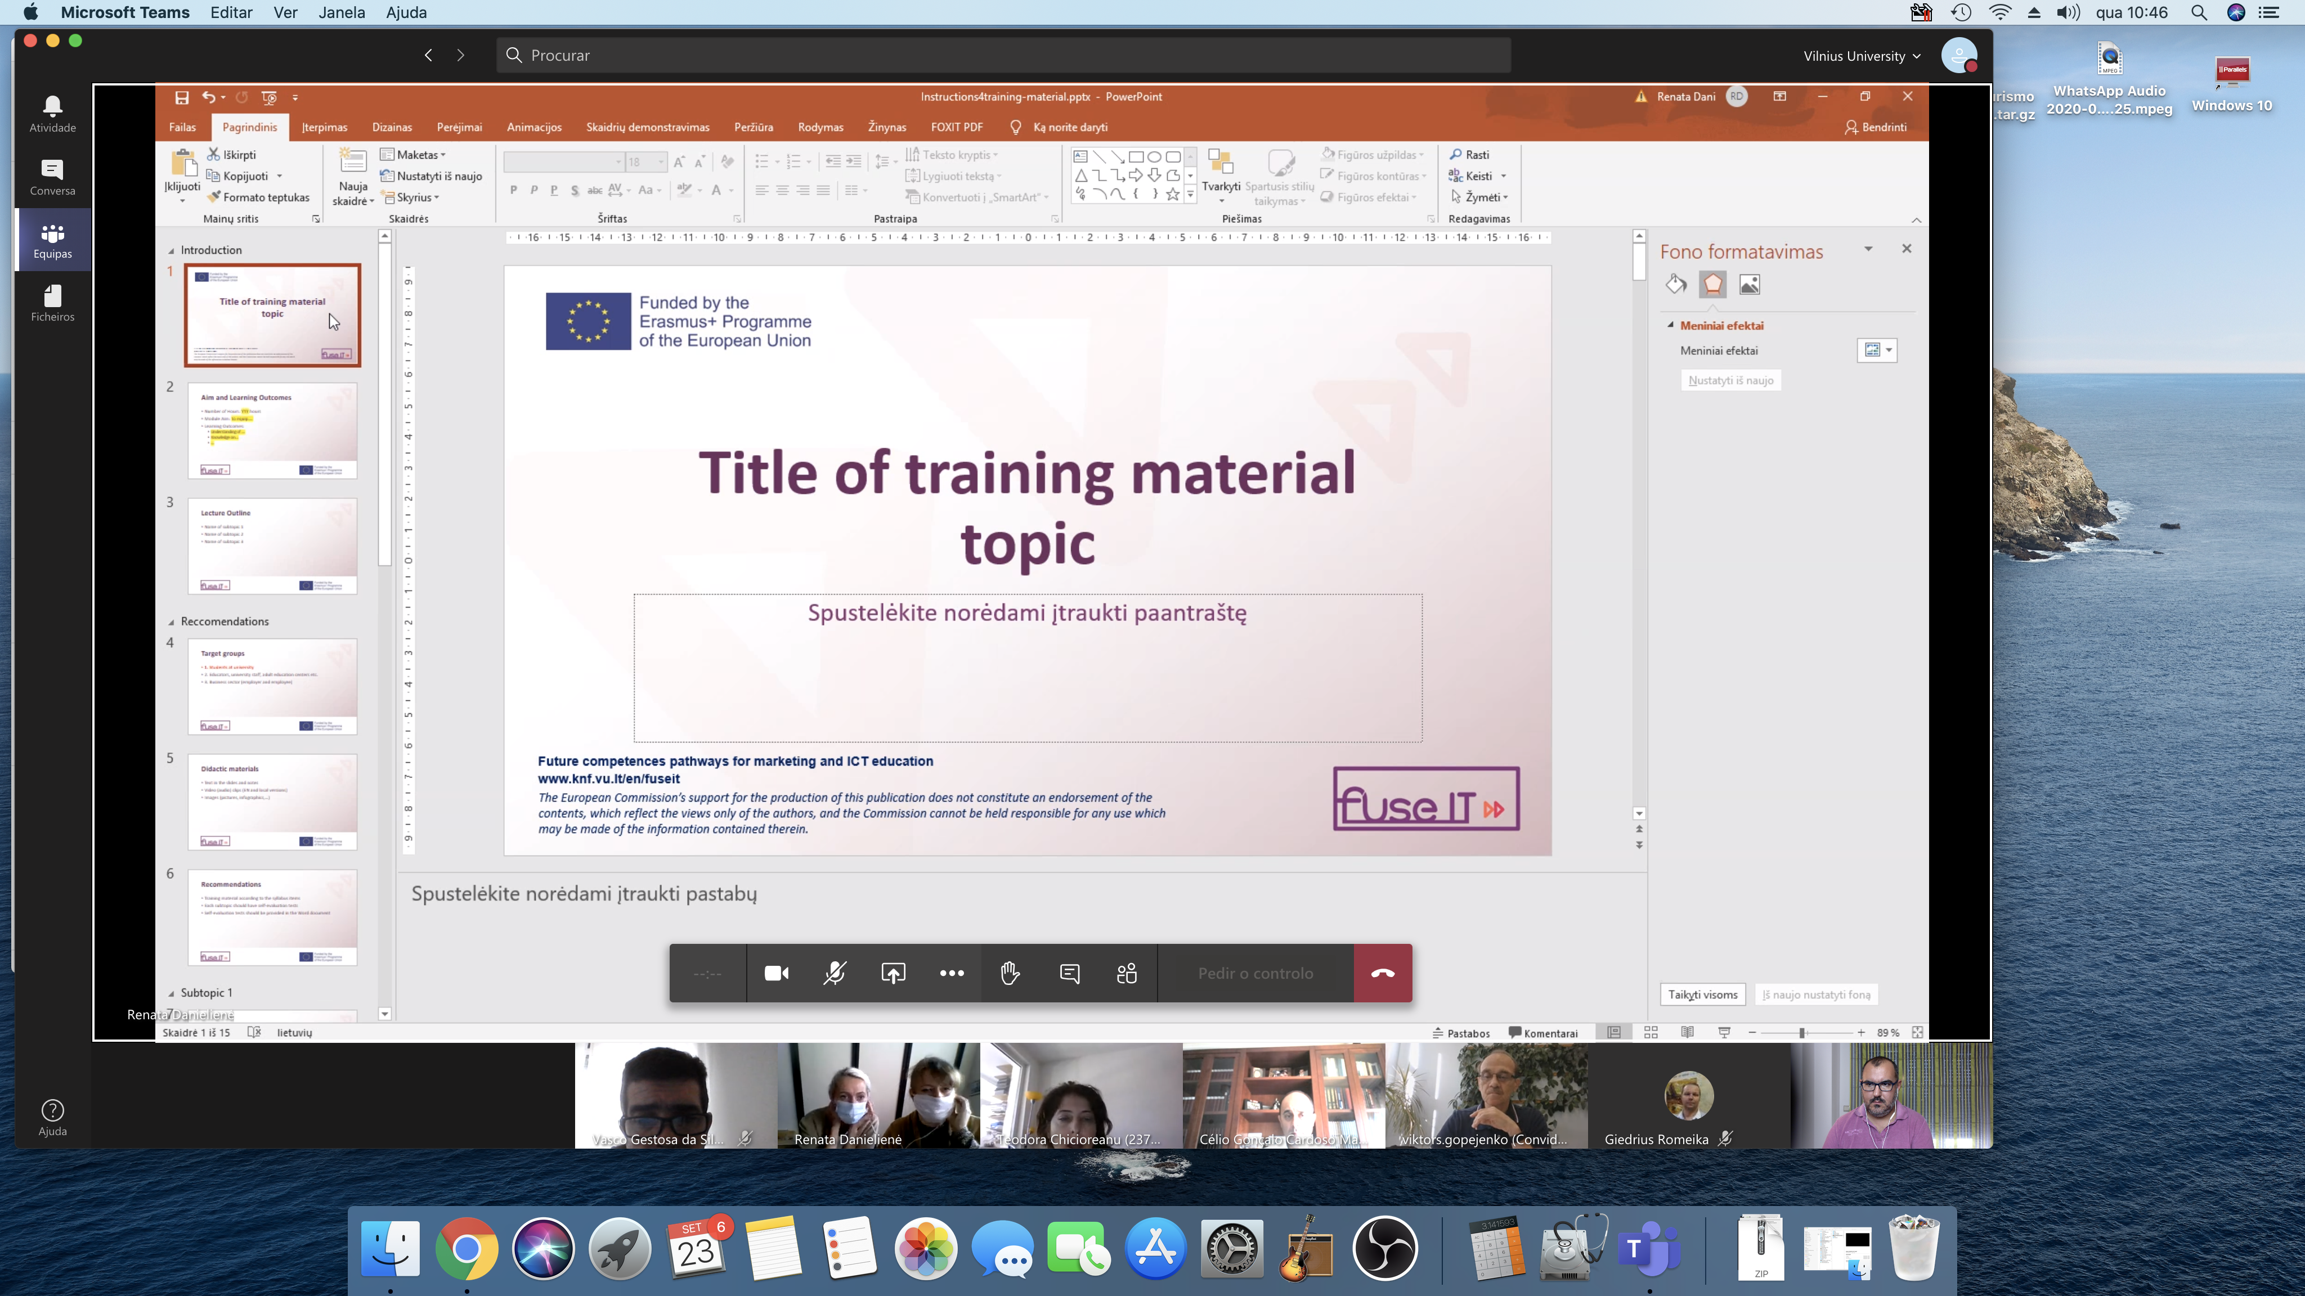Show meeting chat from meeting bar

[x=1069, y=973]
